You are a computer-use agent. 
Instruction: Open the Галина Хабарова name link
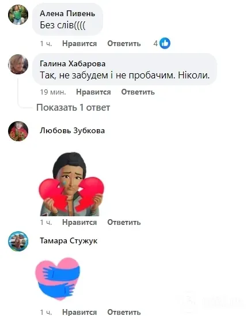point(73,63)
